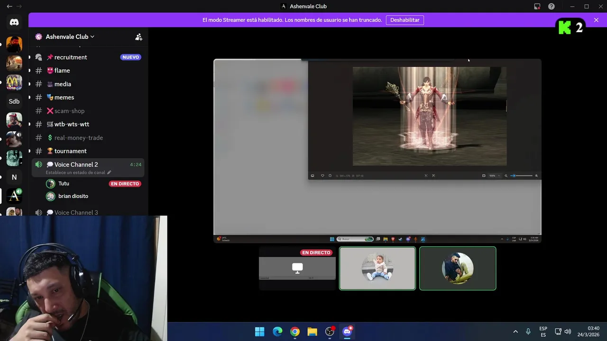Open the Sdb server
This screenshot has height=341, width=607.
tap(14, 101)
